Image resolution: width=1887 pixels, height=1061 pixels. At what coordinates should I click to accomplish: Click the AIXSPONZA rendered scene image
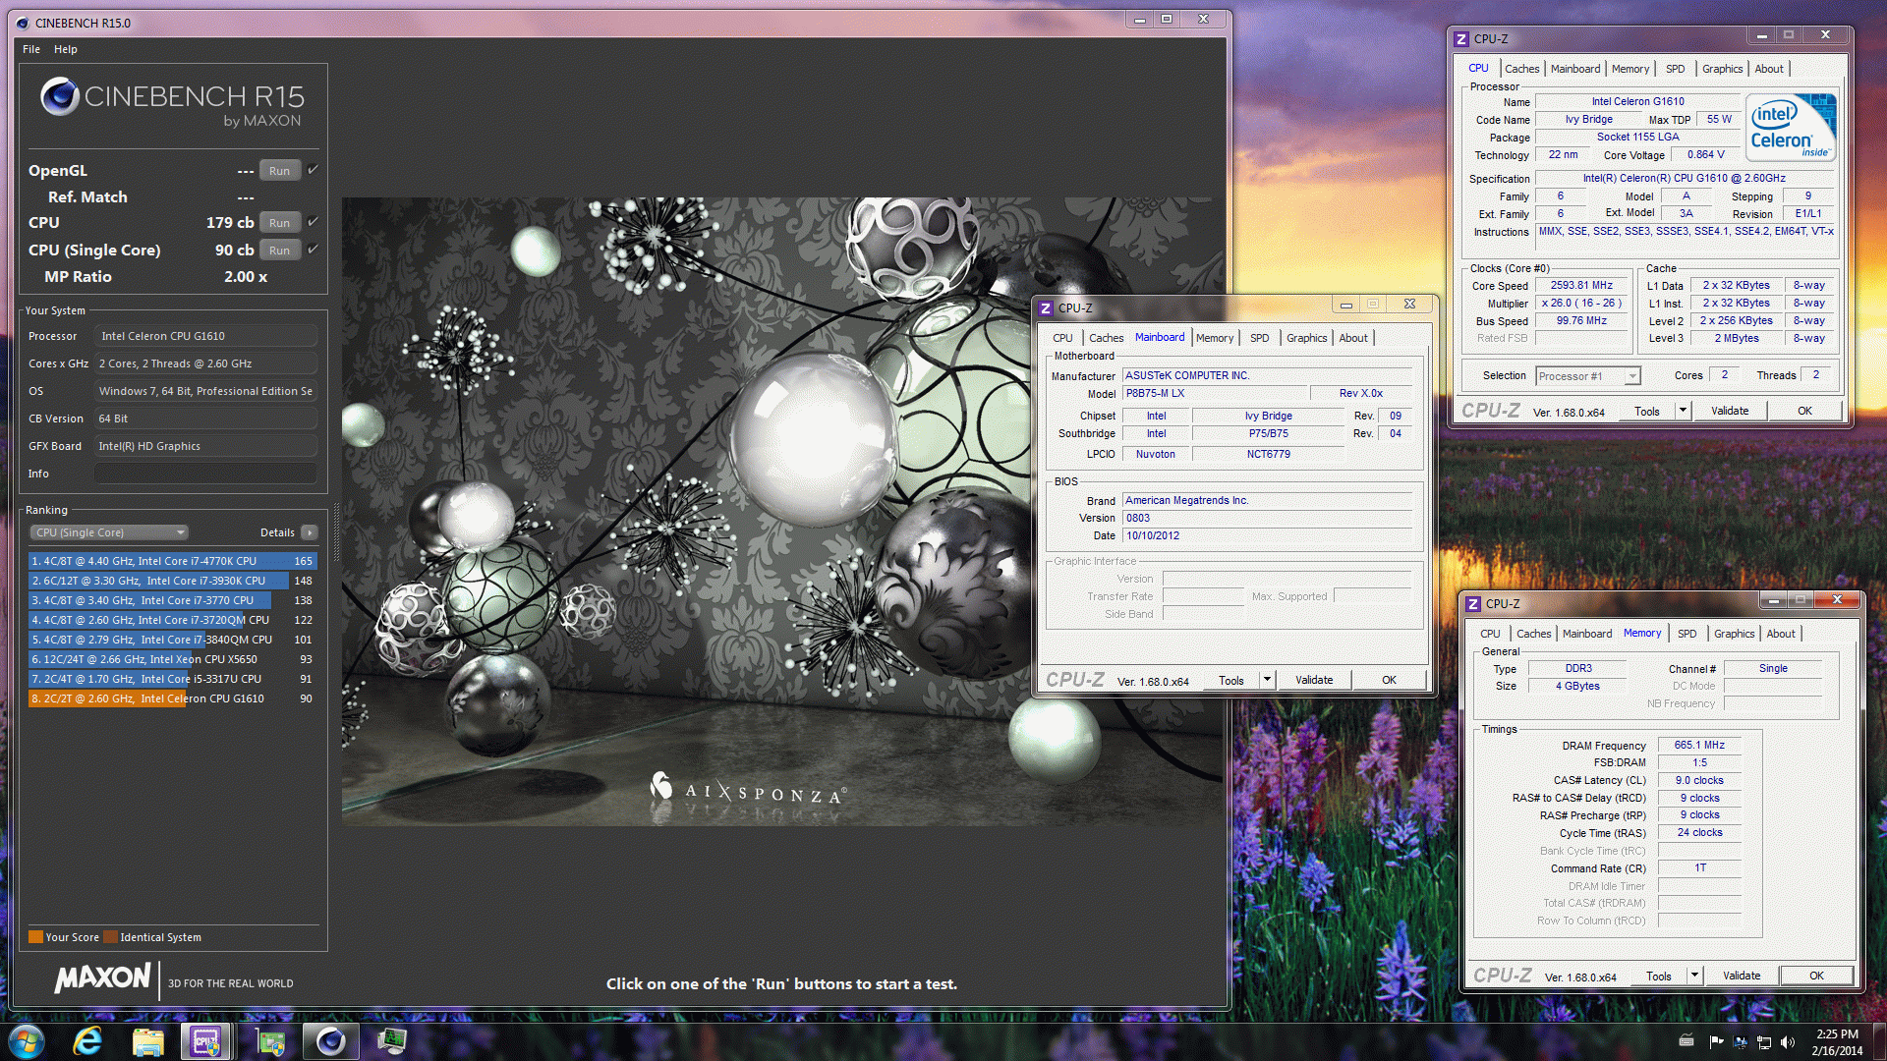[x=781, y=511]
